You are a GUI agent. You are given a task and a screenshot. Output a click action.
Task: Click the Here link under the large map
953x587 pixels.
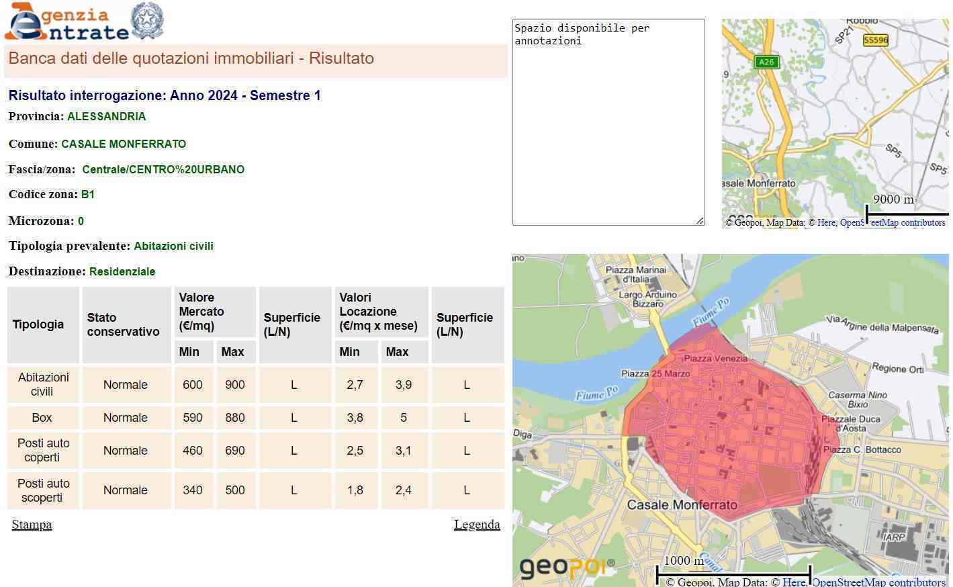coord(793,582)
